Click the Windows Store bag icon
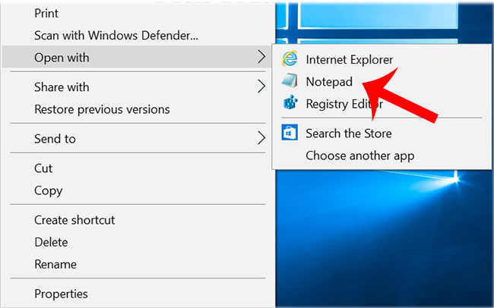Viewport: 494px width, 308px height. point(290,133)
